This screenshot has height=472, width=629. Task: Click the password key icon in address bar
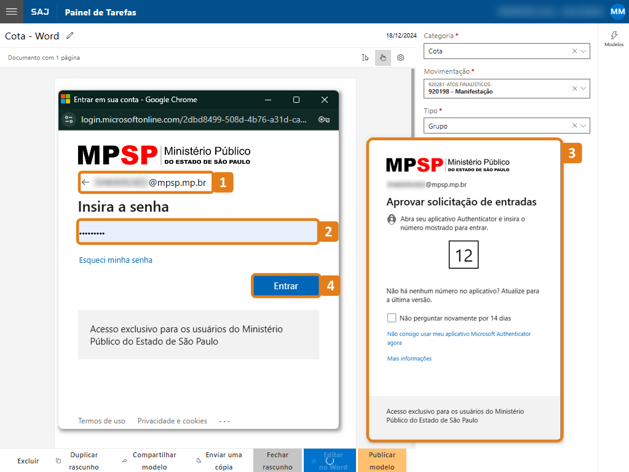click(323, 119)
